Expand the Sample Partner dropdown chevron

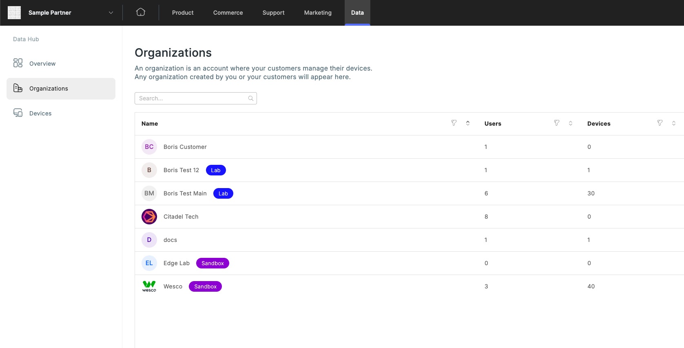(111, 13)
